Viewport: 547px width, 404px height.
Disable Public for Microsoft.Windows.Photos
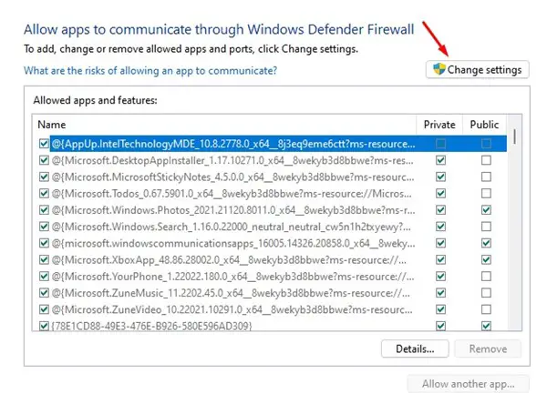pos(486,210)
